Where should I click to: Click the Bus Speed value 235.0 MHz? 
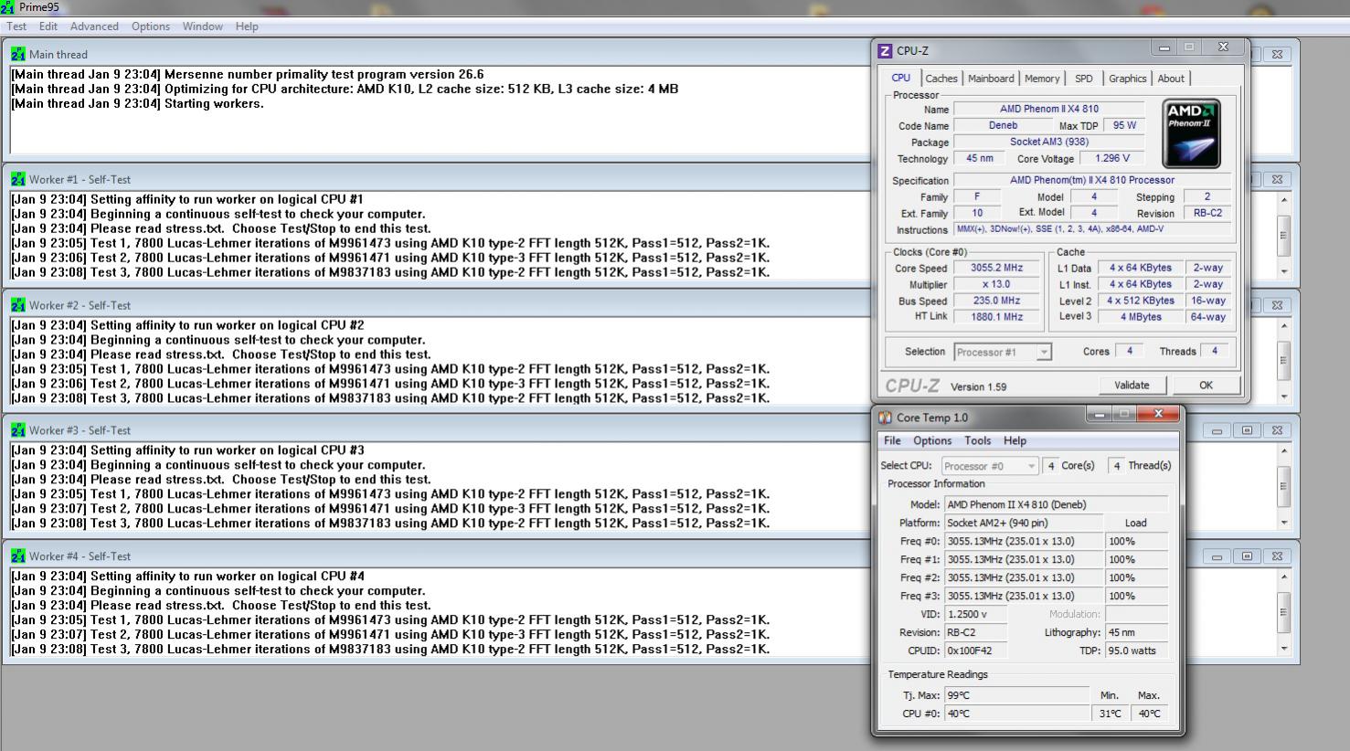coord(996,301)
